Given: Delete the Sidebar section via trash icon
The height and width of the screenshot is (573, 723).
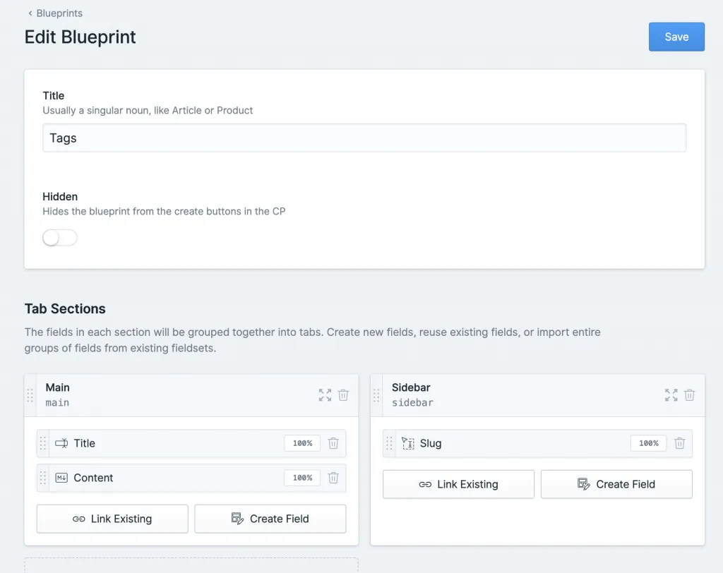Looking at the screenshot, I should coord(689,395).
